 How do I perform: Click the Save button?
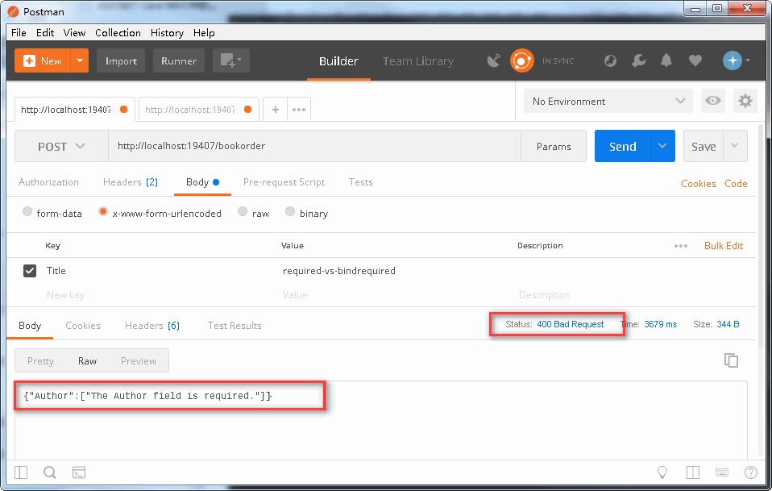704,146
